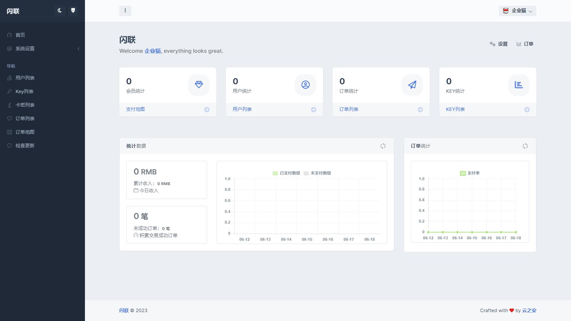Click 检查更新 in the sidebar
Image resolution: width=571 pixels, height=321 pixels.
click(25, 146)
